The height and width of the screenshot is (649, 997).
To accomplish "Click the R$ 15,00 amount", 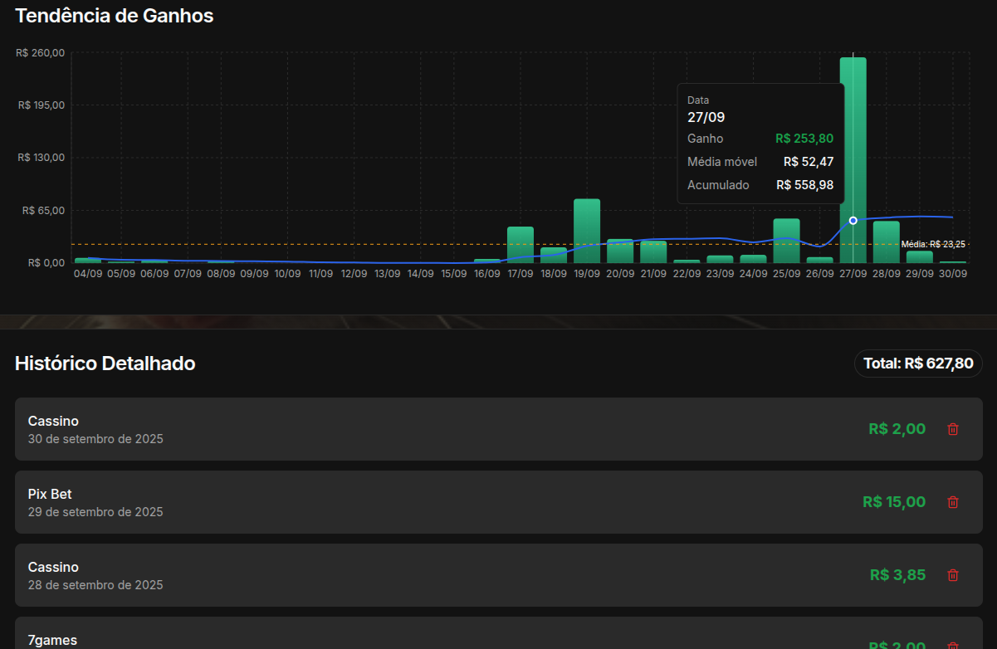I will pos(893,502).
